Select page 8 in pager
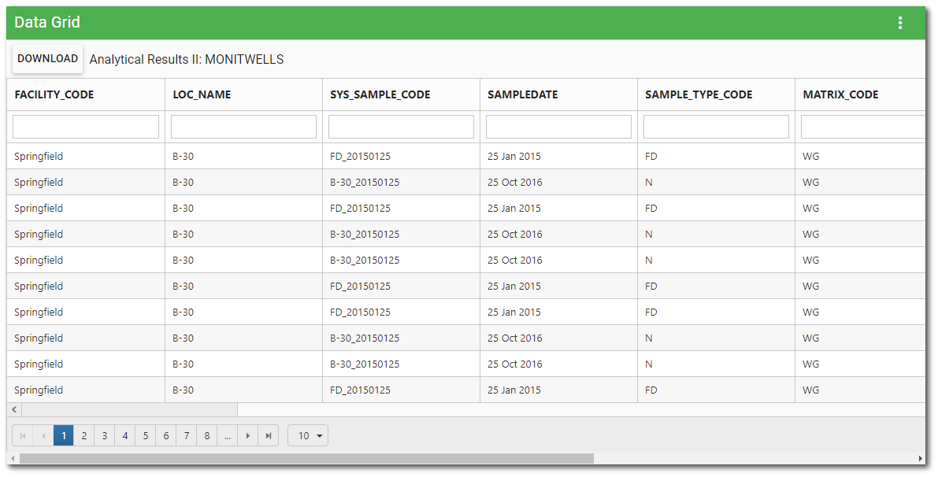Viewport: 938px width, 477px height. (x=207, y=436)
